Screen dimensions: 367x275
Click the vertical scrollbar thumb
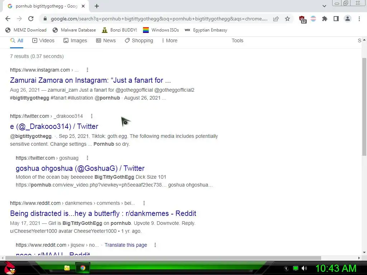pos(364,106)
